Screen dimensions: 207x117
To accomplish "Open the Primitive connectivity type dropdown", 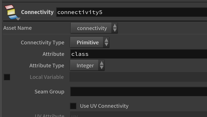I will pos(90,42).
